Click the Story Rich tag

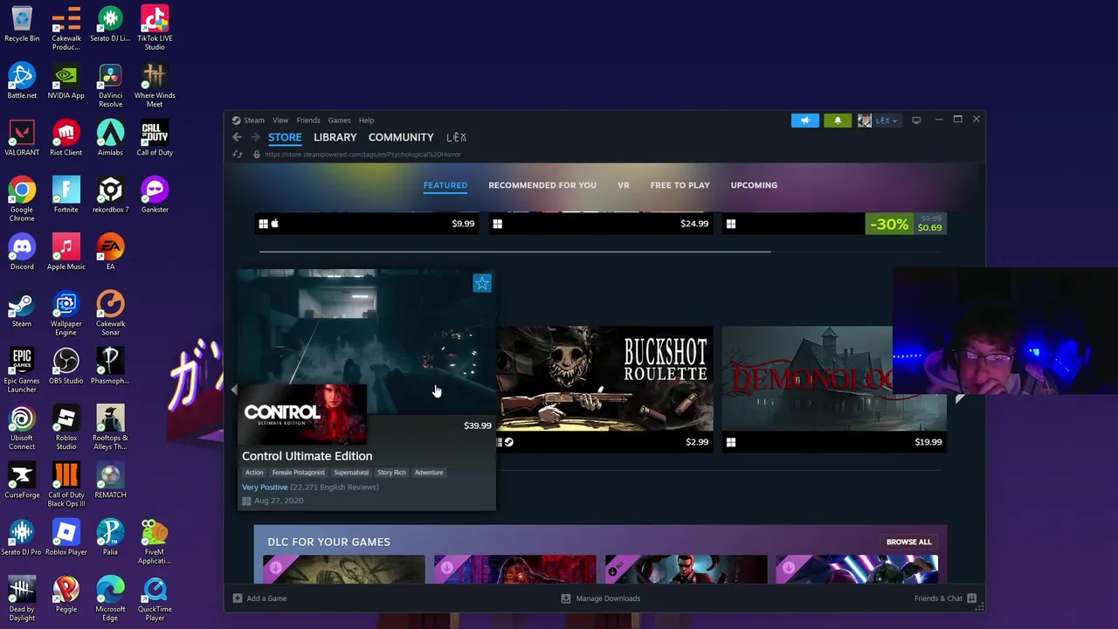[x=391, y=473]
